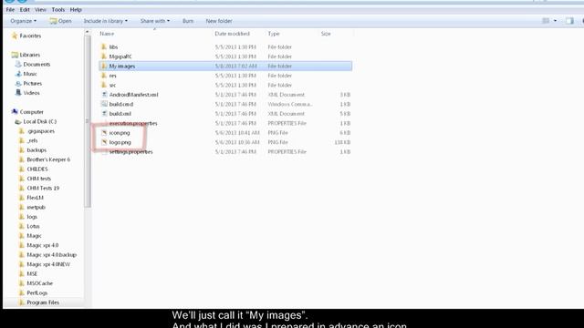
Task: Open Libraries in navigation pane
Action: point(30,55)
